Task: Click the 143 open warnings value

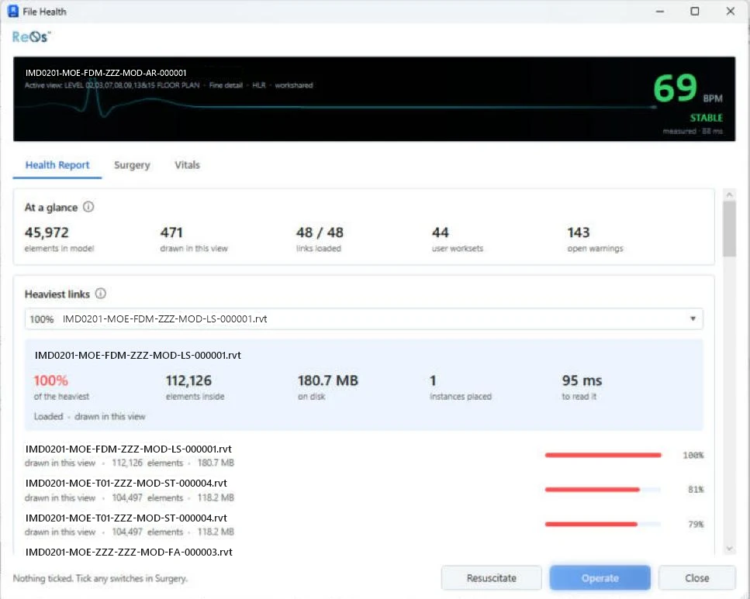Action: coord(579,232)
